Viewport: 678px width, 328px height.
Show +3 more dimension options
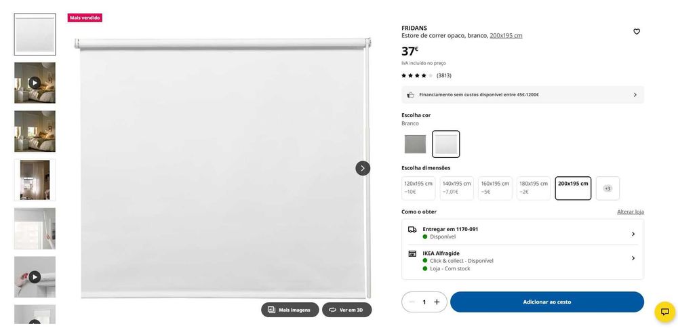607,188
